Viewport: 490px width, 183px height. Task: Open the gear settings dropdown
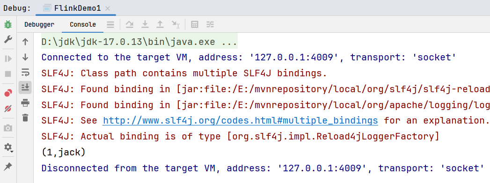(8, 147)
